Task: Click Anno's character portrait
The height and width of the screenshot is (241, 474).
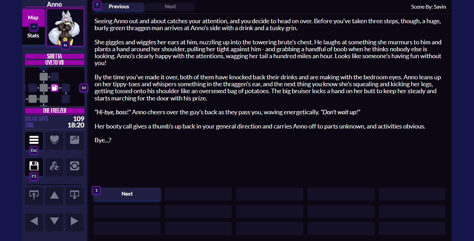Action: pos(65,27)
